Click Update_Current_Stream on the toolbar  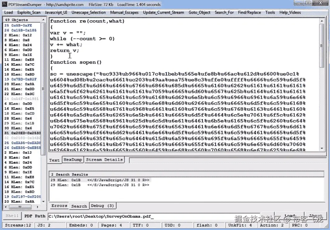point(164,12)
